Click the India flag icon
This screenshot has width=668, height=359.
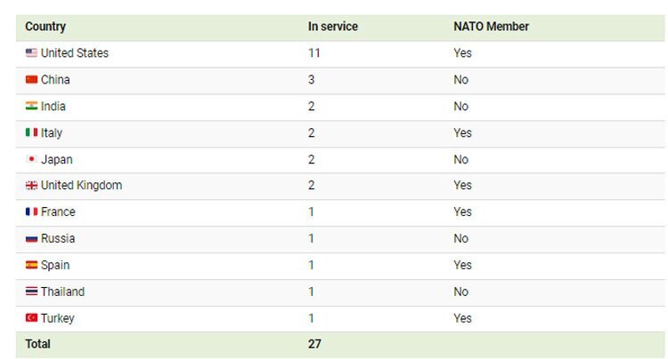tap(31, 107)
